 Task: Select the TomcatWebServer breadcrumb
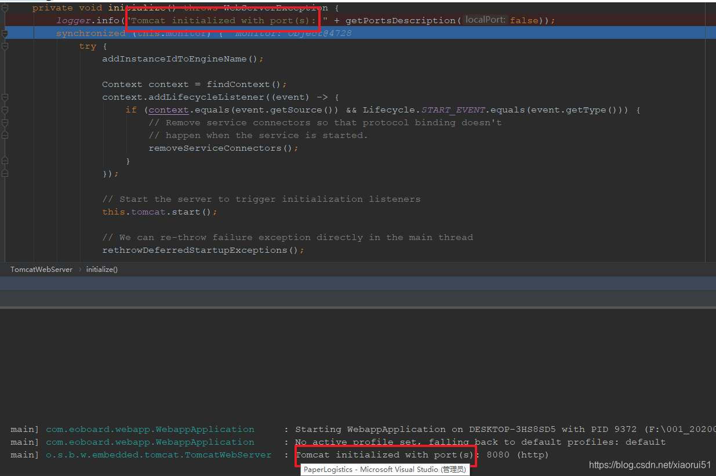[41, 270]
